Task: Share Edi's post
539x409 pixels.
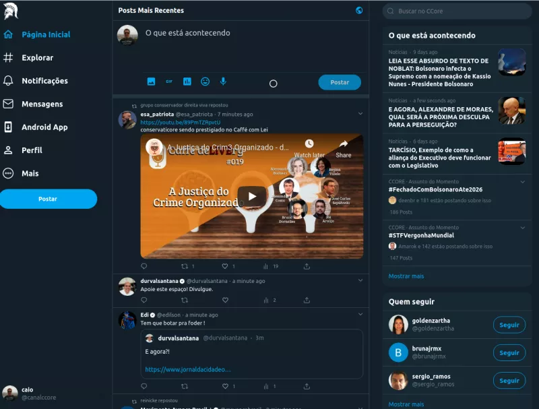Action: [307, 386]
